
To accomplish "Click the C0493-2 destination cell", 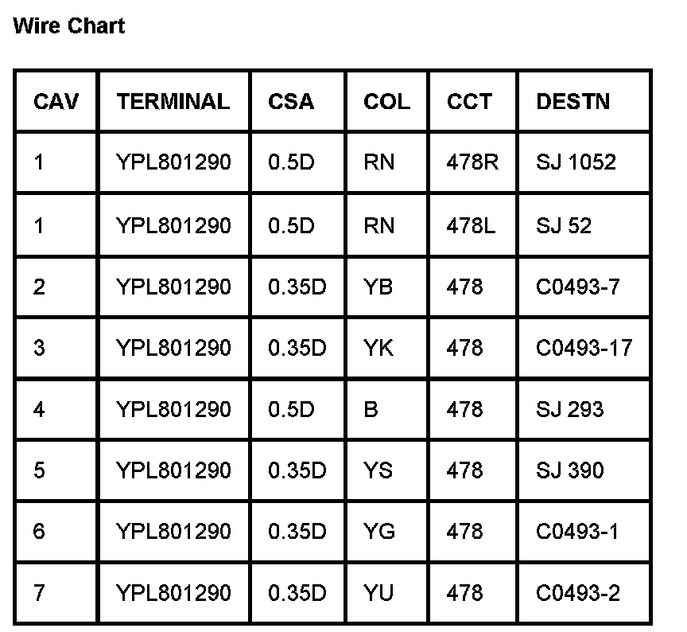I will point(578,593).
